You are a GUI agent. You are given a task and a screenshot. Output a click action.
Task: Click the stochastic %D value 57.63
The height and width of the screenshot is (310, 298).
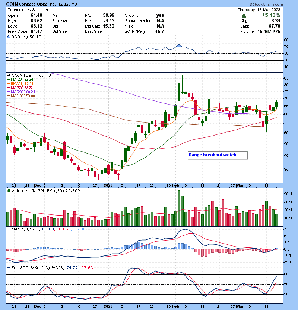pos(87,267)
